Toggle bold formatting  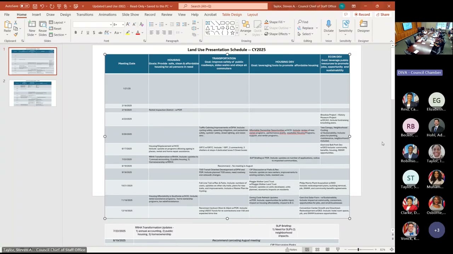click(x=75, y=32)
